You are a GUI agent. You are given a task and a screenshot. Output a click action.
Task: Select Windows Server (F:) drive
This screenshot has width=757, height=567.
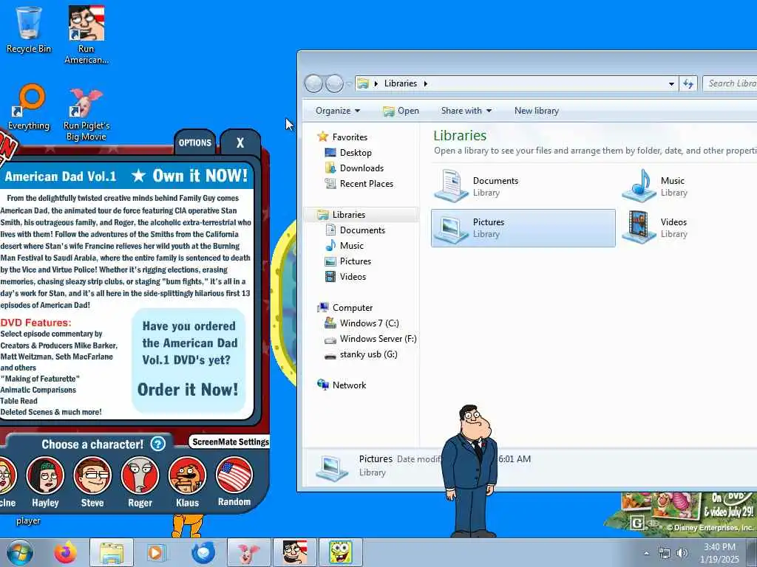point(378,338)
